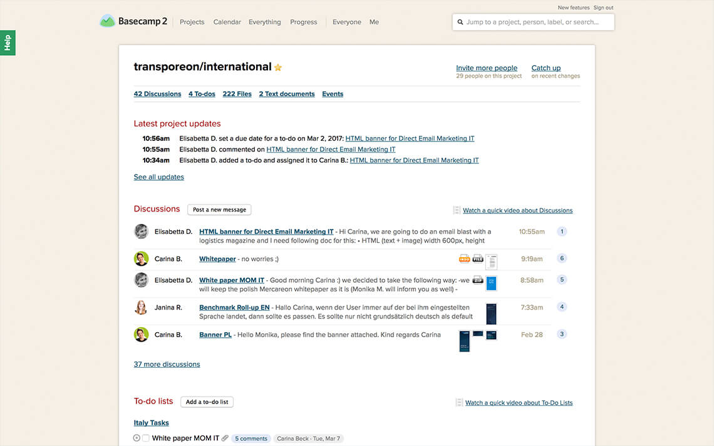714x446 pixels.
Task: Open the Me page
Action: click(x=374, y=22)
